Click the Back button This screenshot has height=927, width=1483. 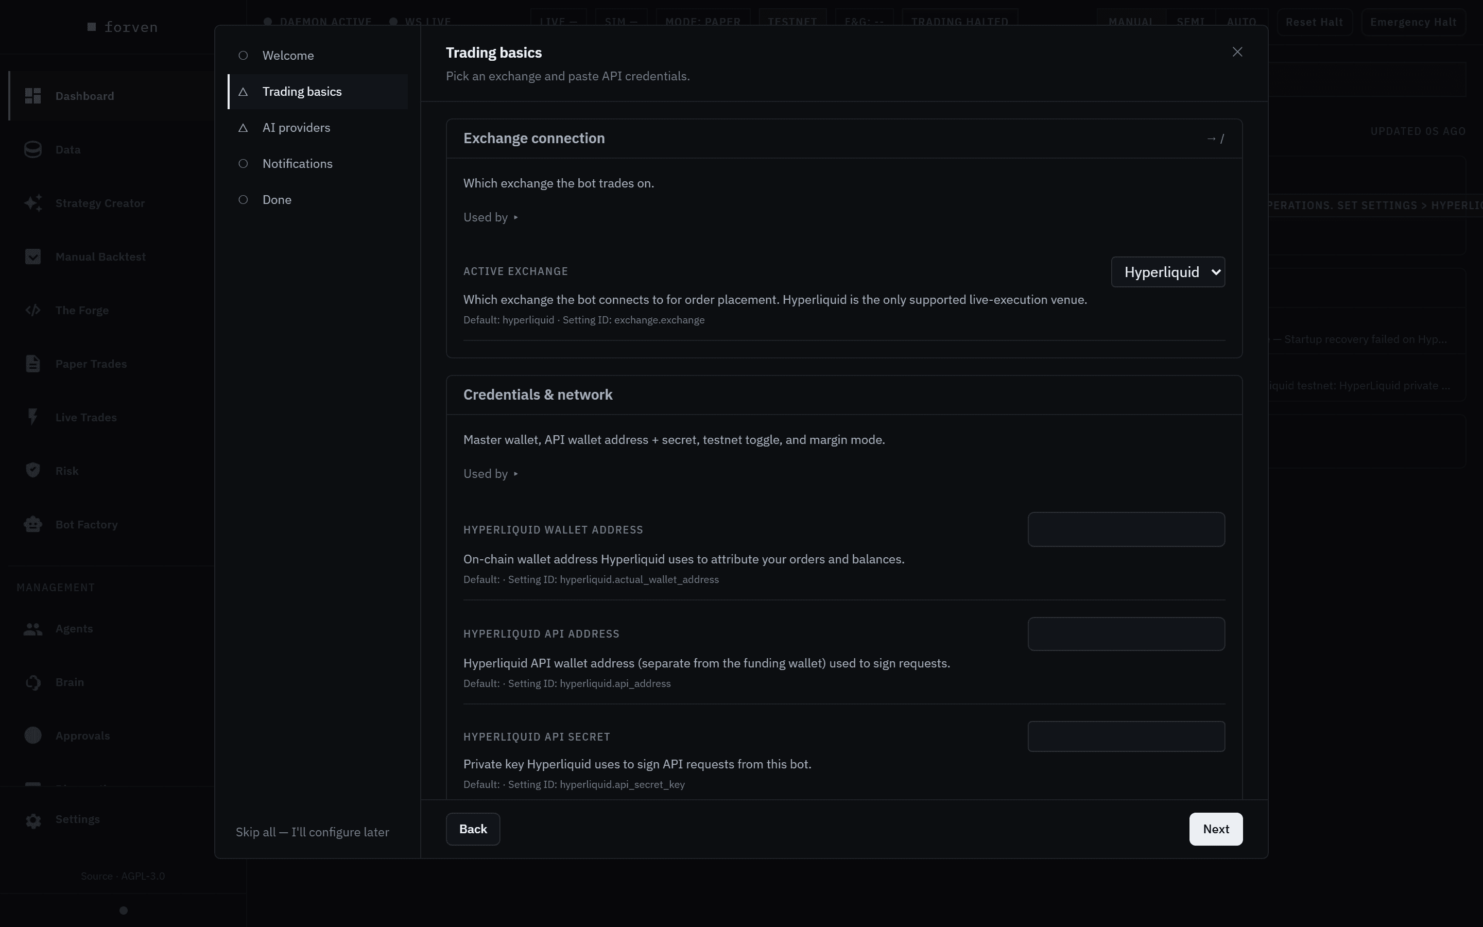473,829
